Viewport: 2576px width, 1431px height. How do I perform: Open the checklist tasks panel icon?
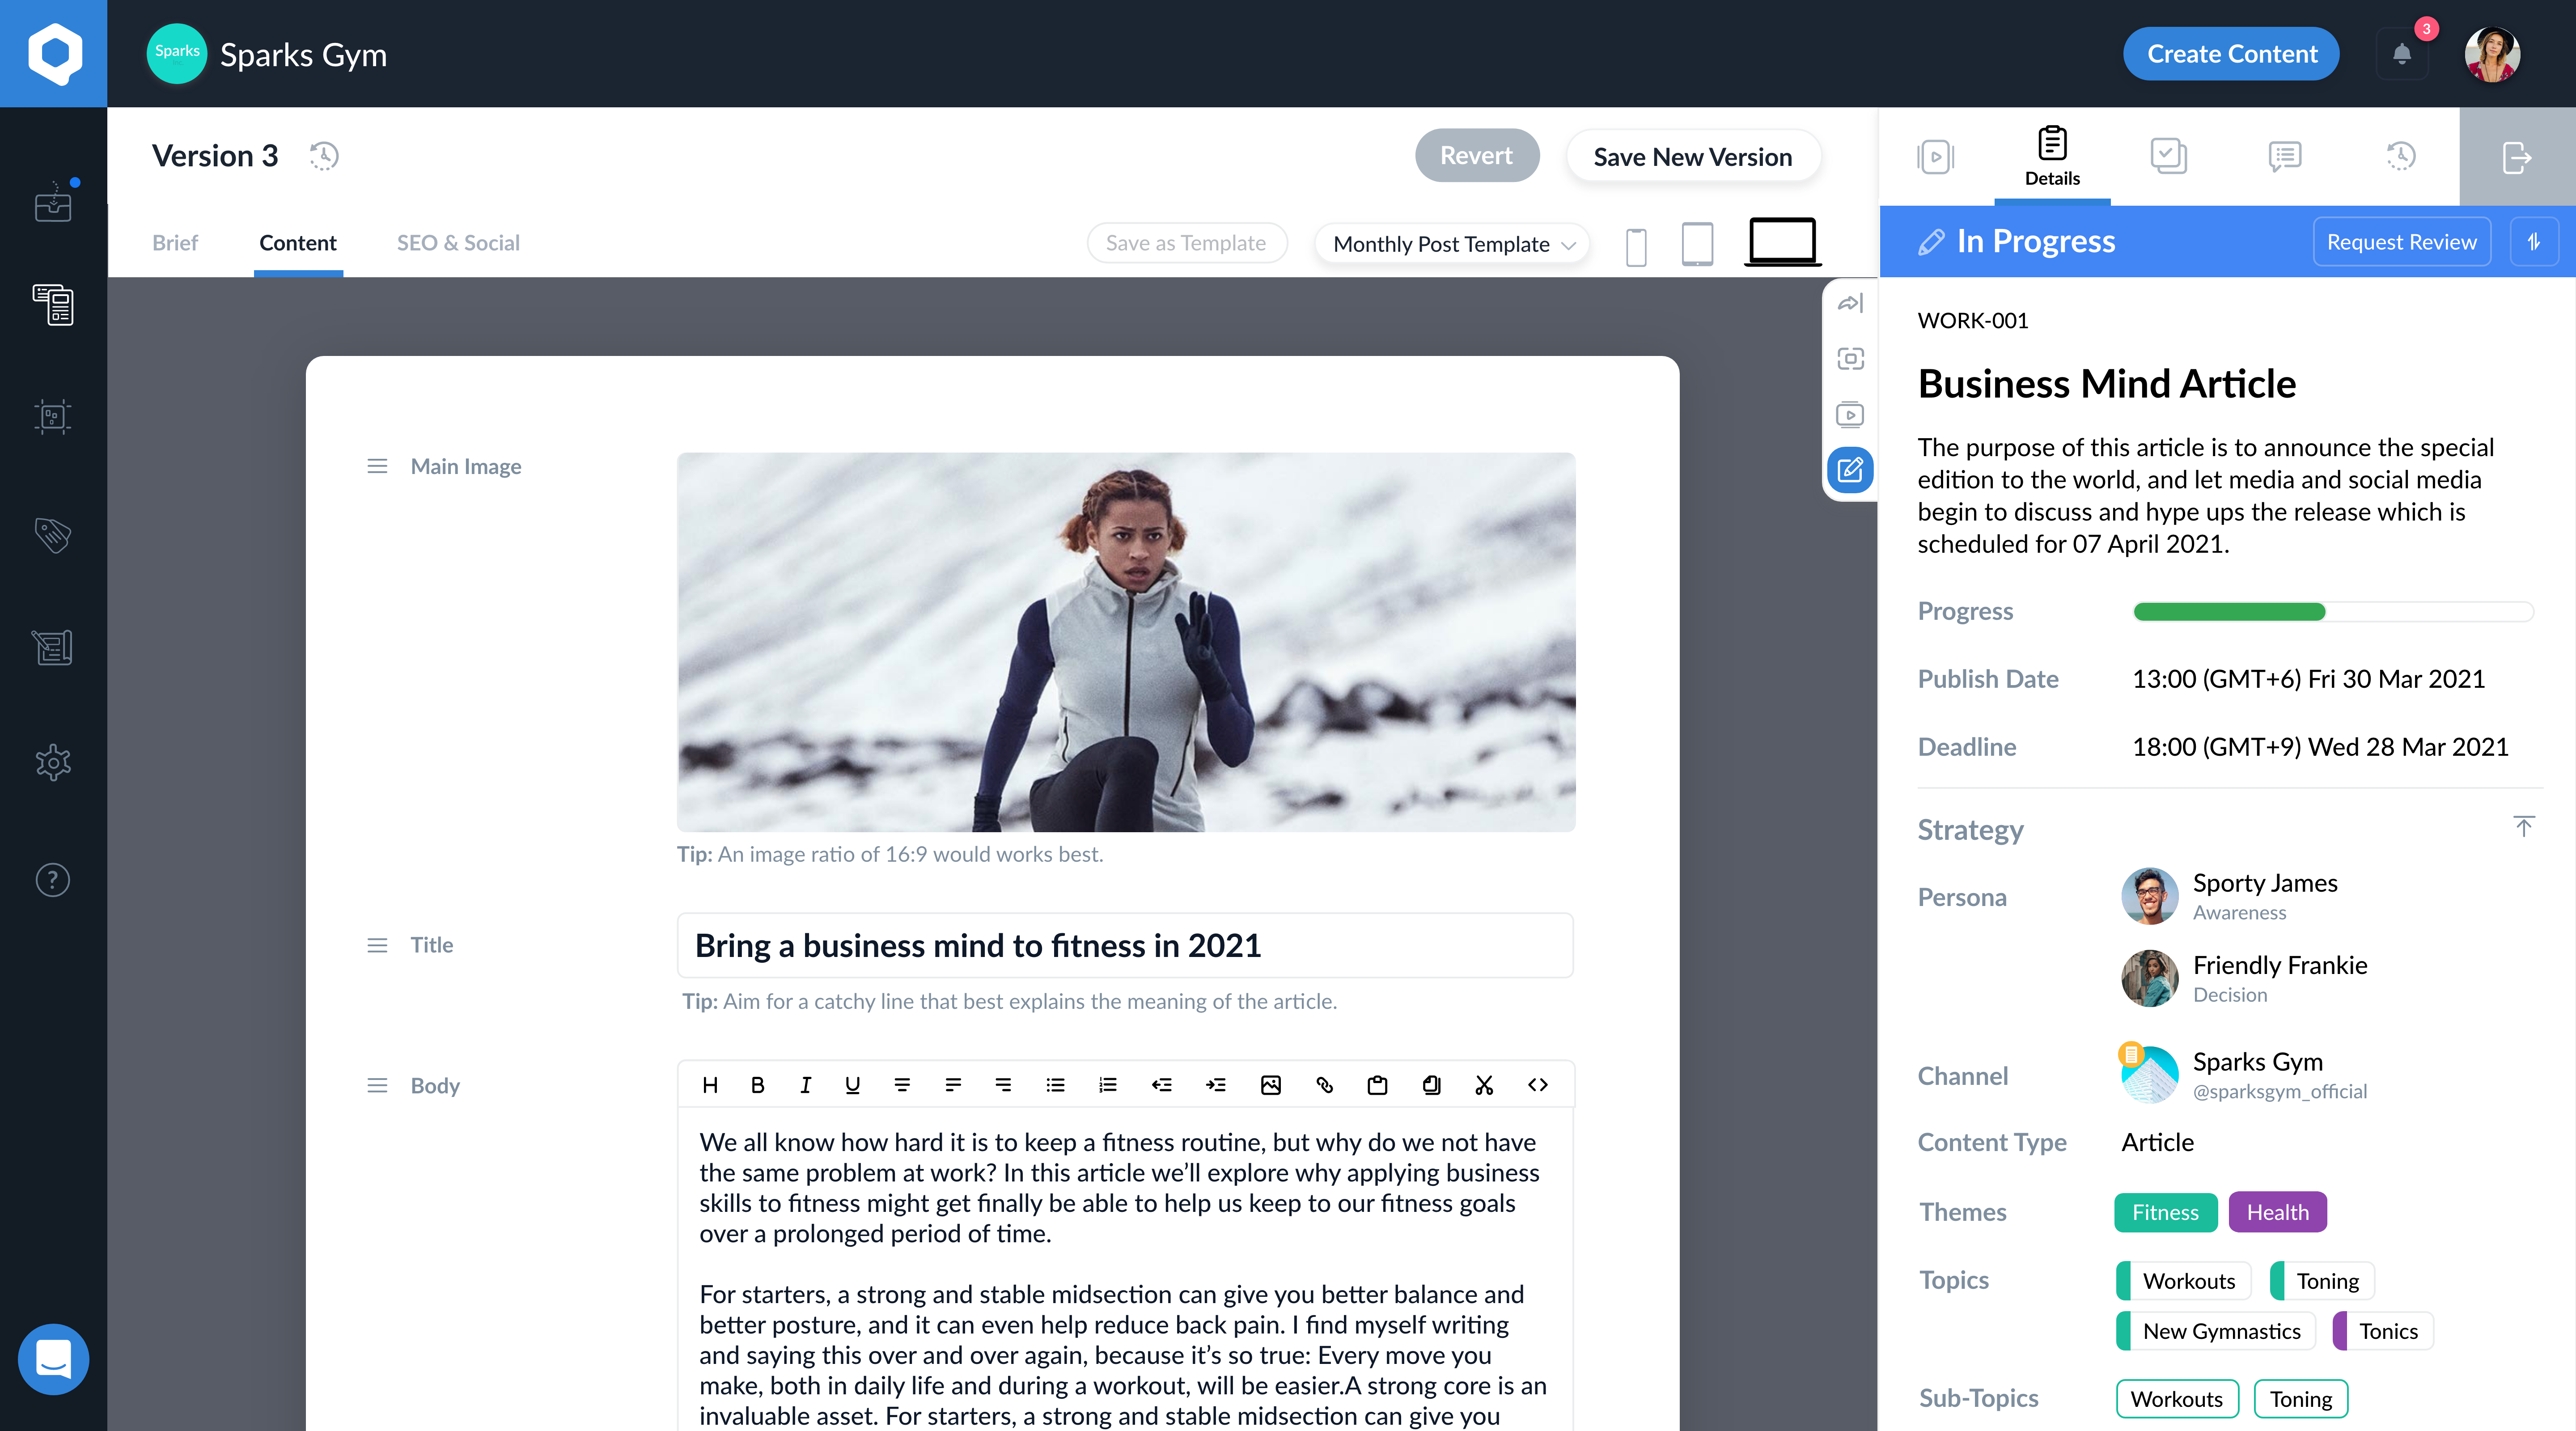tap(2168, 156)
